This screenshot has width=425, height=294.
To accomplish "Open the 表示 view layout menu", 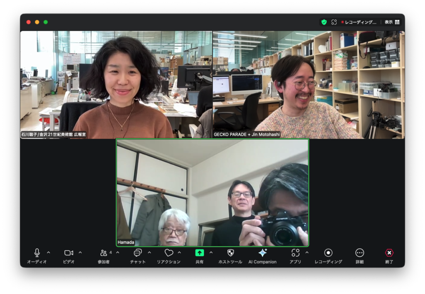I will pos(392,22).
